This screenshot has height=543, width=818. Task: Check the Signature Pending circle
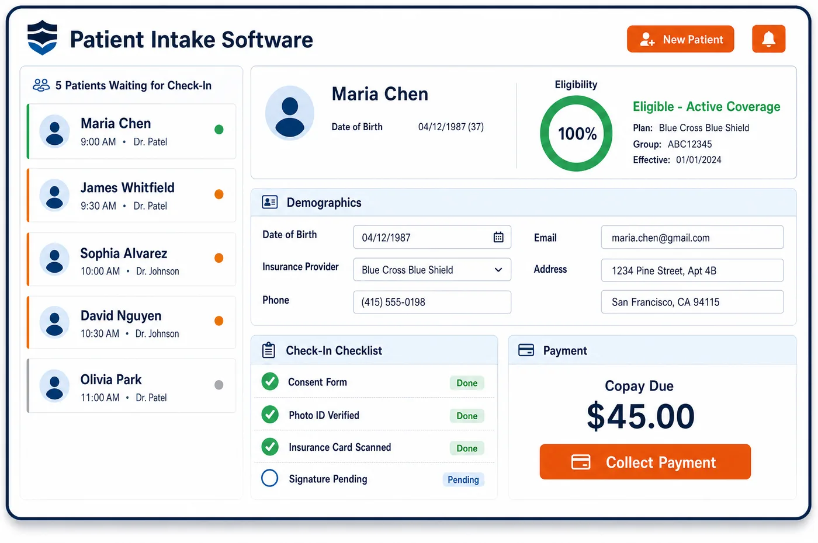pos(270,478)
